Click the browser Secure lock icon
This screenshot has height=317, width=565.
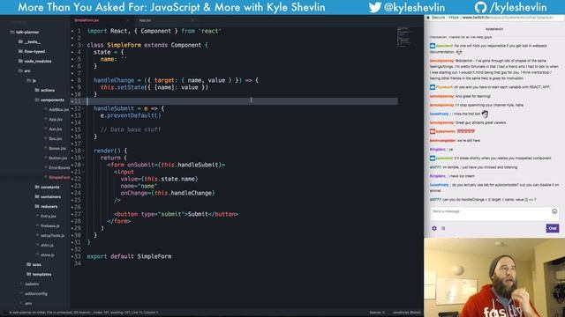coord(428,18)
